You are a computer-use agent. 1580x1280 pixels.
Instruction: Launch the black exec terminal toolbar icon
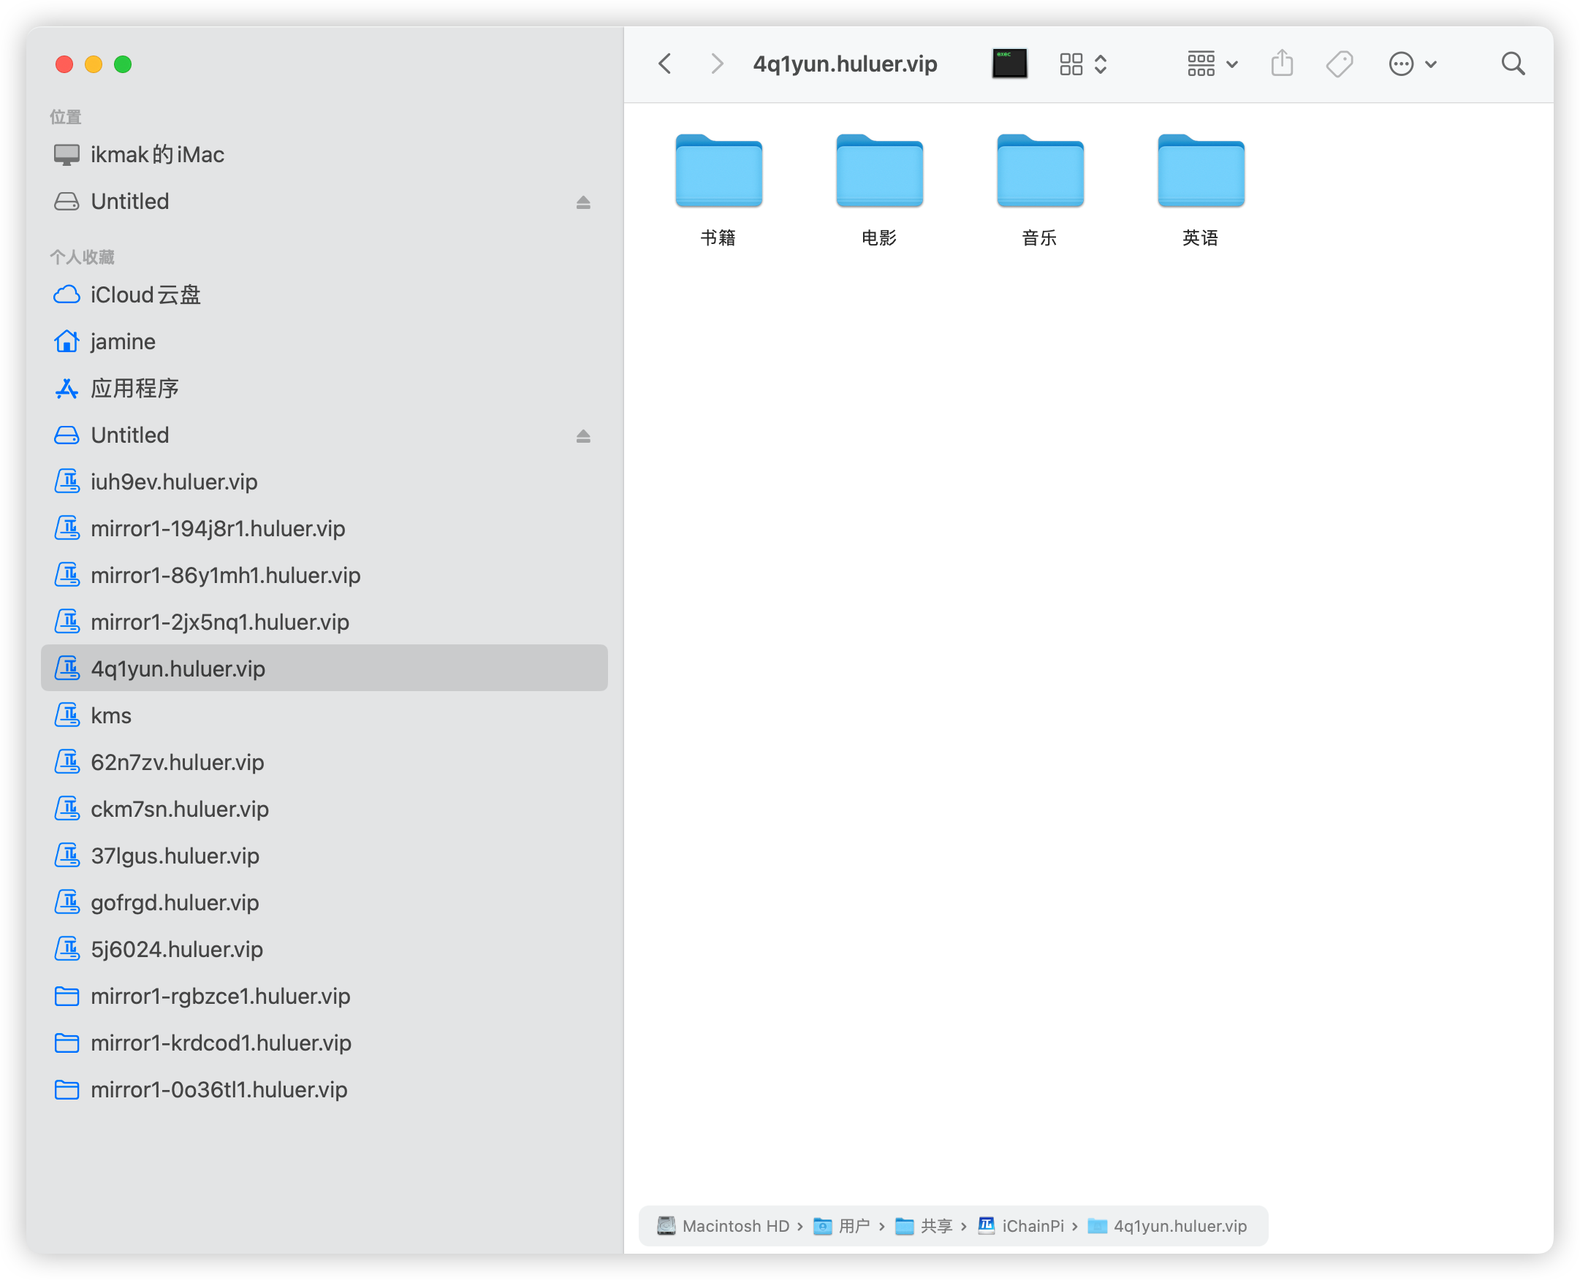coord(1009,64)
